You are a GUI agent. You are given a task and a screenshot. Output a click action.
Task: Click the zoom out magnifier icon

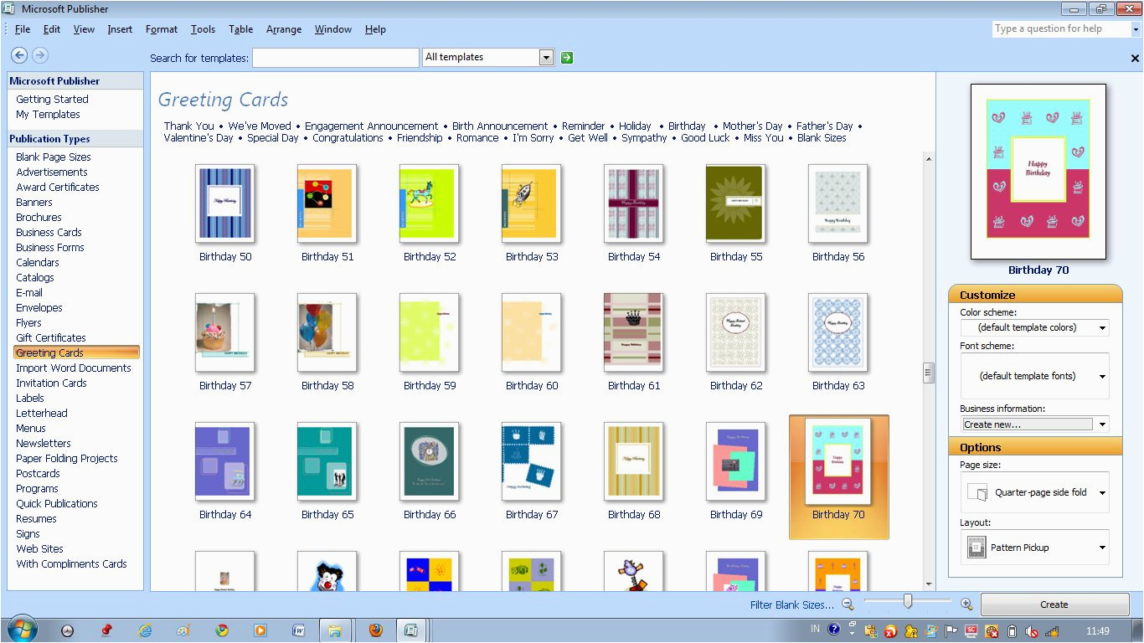click(848, 604)
